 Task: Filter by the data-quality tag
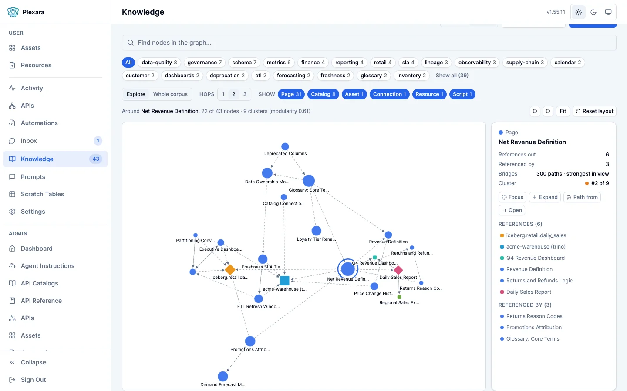click(159, 63)
